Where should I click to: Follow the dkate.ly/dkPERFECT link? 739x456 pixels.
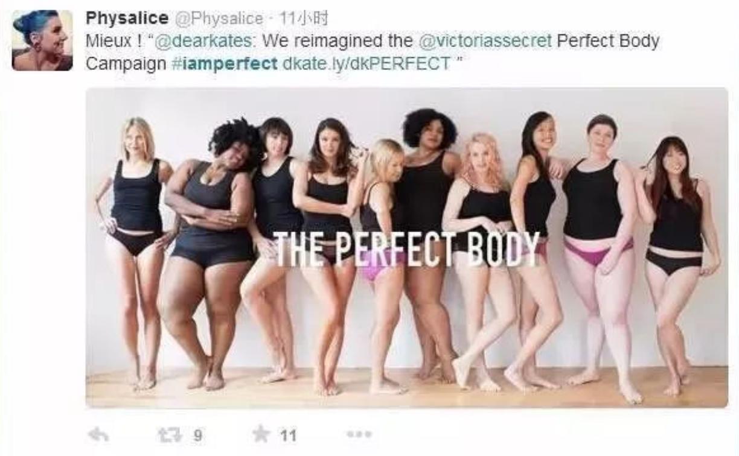[x=366, y=63]
